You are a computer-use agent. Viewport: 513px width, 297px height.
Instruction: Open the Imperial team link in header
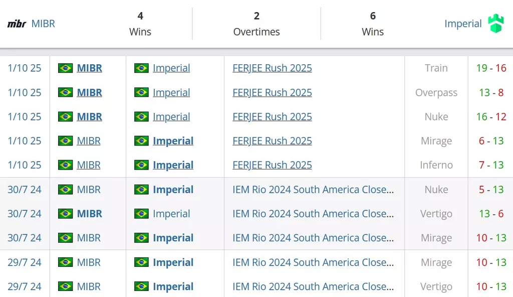click(463, 24)
